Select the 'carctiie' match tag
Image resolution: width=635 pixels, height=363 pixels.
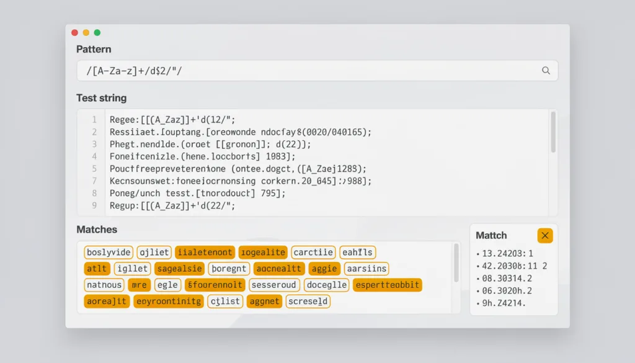click(x=313, y=252)
